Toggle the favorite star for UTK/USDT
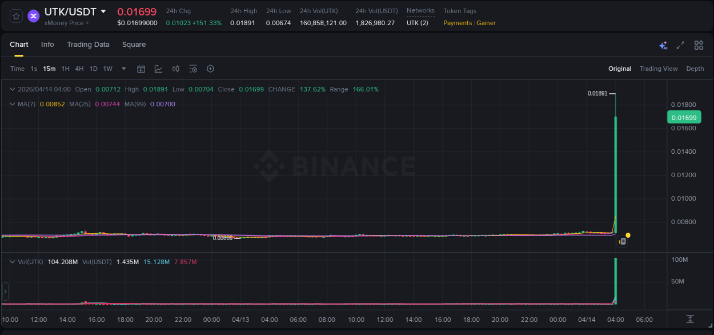Viewport: 714px width, 335px height. point(15,16)
